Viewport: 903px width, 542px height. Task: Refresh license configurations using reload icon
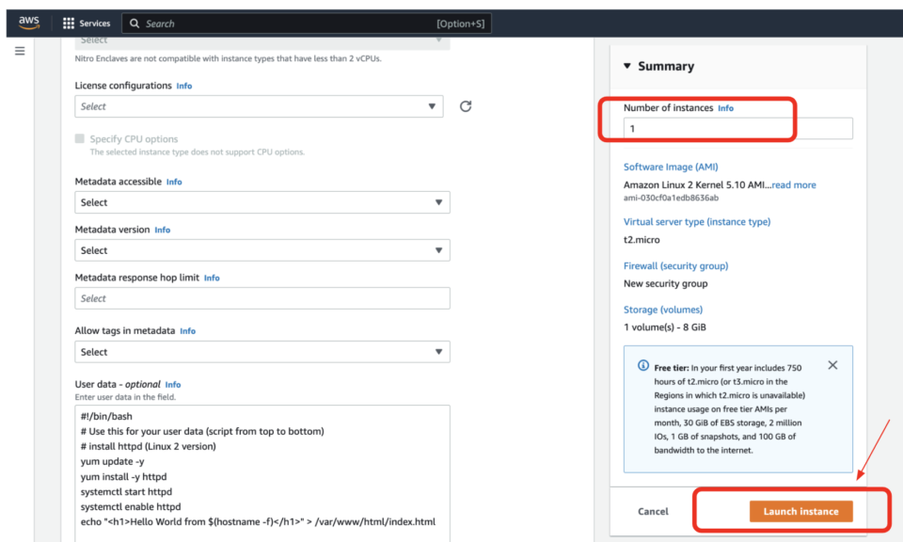tap(465, 106)
